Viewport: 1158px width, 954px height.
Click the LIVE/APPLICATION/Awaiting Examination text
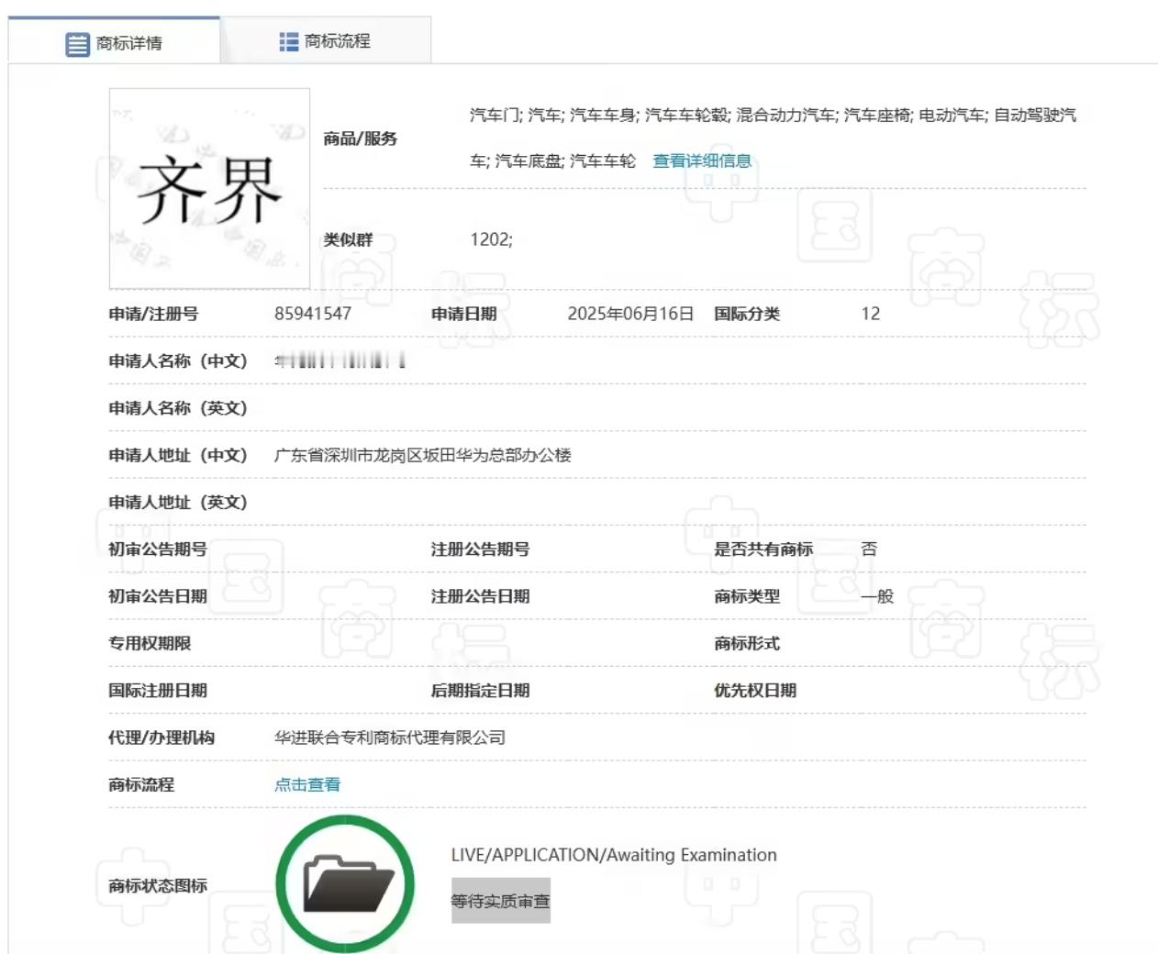click(x=612, y=854)
